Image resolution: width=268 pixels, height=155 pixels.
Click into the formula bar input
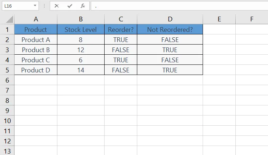[179, 6]
